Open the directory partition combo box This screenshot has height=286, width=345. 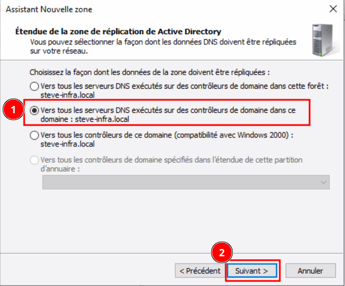click(185, 182)
